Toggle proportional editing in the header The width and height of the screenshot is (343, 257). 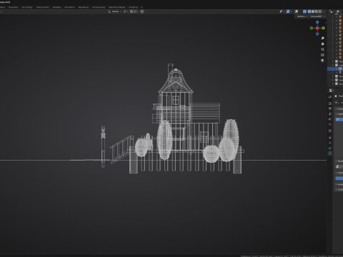pyautogui.click(x=142, y=11)
